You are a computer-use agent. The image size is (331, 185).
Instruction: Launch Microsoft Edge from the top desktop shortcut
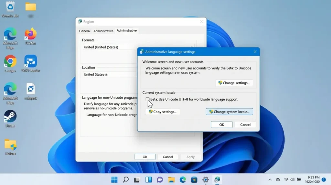click(x=10, y=38)
